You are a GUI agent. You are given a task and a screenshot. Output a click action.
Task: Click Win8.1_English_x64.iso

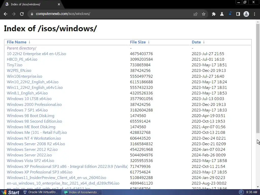(27, 93)
